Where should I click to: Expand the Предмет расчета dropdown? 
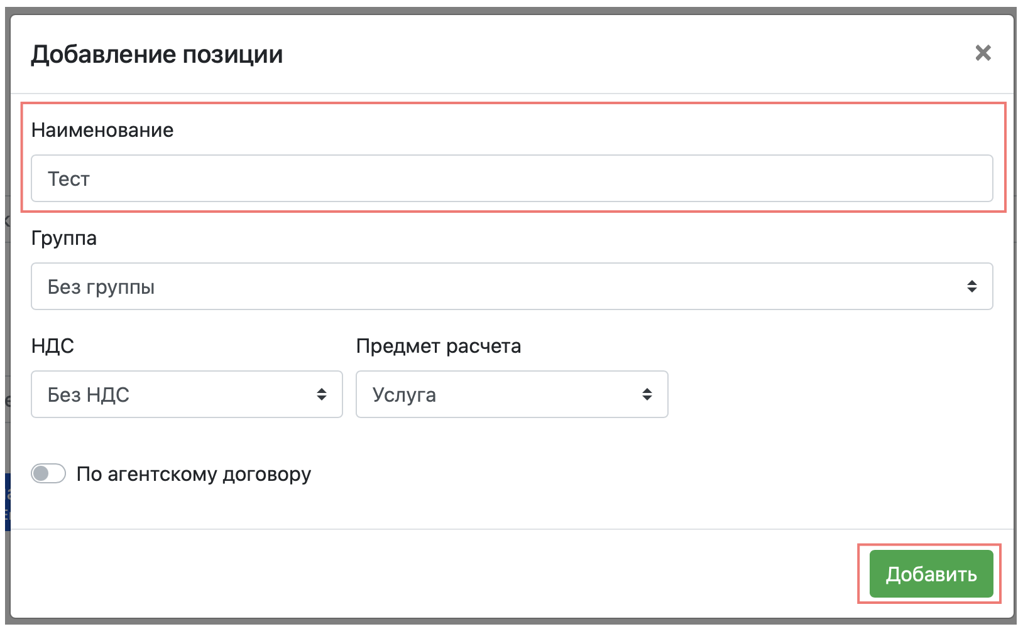pyautogui.click(x=511, y=395)
